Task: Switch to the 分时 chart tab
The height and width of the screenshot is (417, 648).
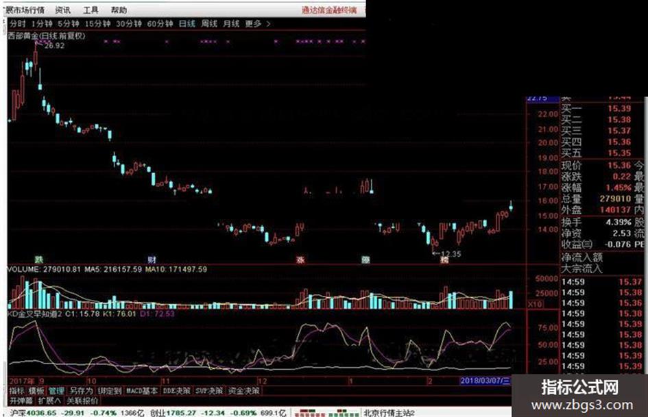Action: [x=17, y=24]
